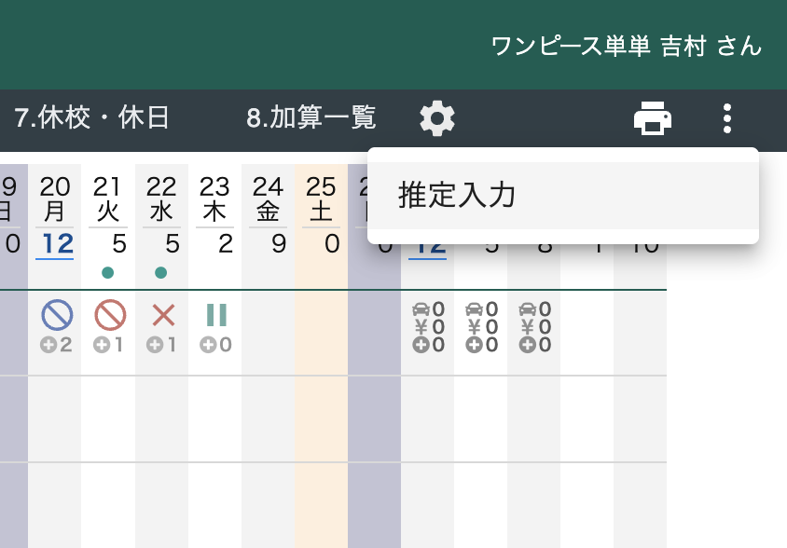Viewport: 787px width, 548px height.
Task: Click the blue prohibited icon under Monday 20
Action: pos(57,315)
